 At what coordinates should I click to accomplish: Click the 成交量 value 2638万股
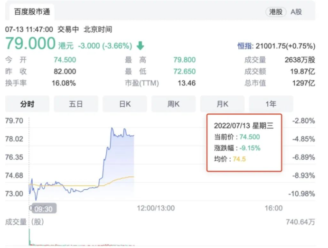pyautogui.click(x=300, y=60)
